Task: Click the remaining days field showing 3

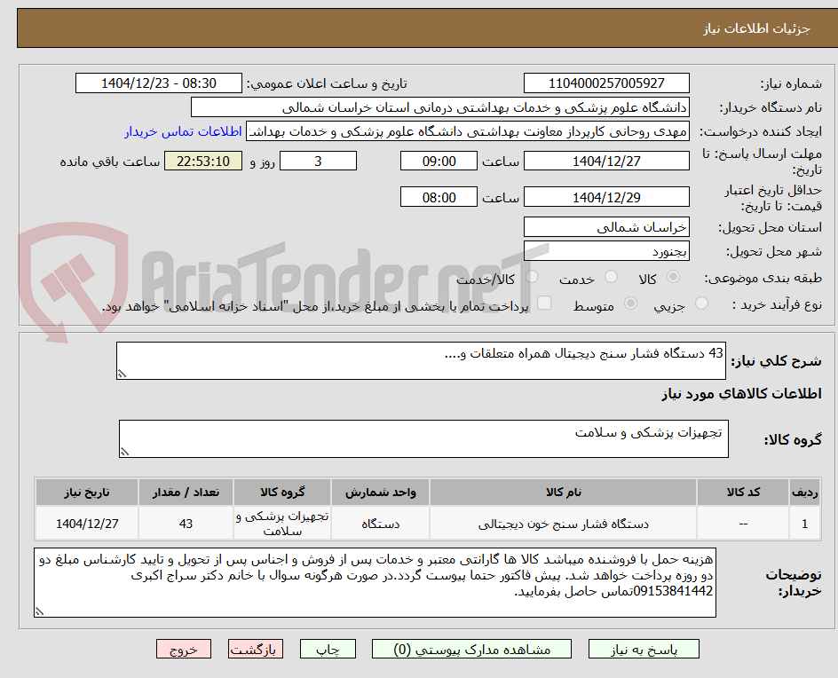Action: (318, 161)
